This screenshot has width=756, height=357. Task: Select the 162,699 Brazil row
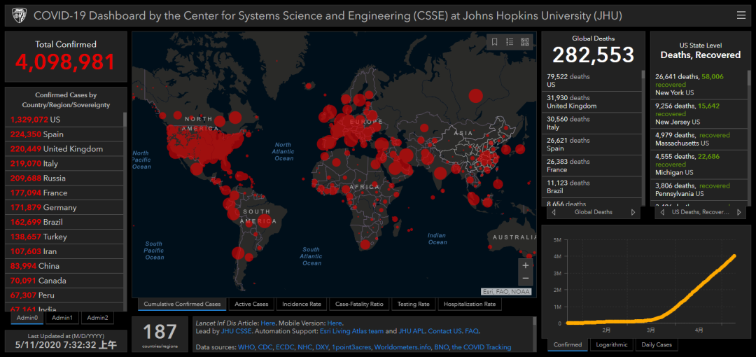64,222
